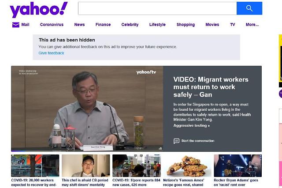
Task: Open the construction site workers thumbnail
Action: pos(35,165)
